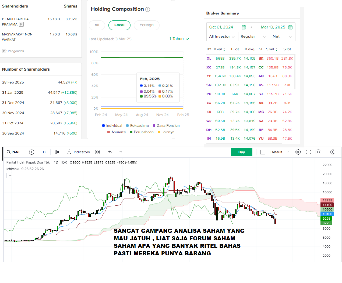Open the All Investor dropdown

pyautogui.click(x=222, y=37)
